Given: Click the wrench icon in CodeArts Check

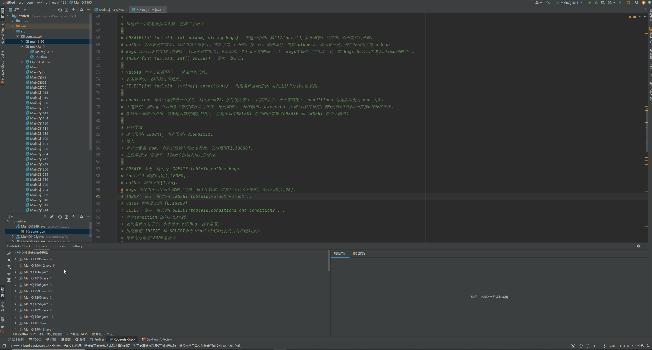Looking at the screenshot, I should (x=9, y=253).
